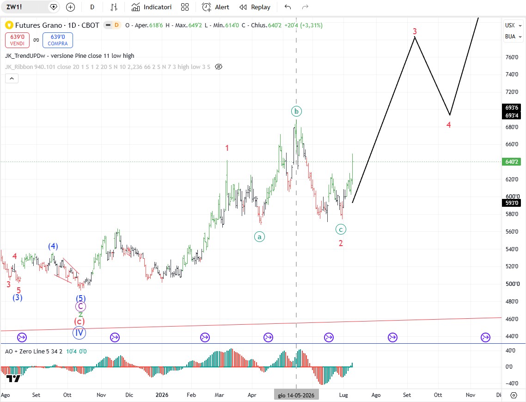The height and width of the screenshot is (402, 526).
Task: Click the yellow Futures Grano symbol logo
Action: [x=9, y=25]
